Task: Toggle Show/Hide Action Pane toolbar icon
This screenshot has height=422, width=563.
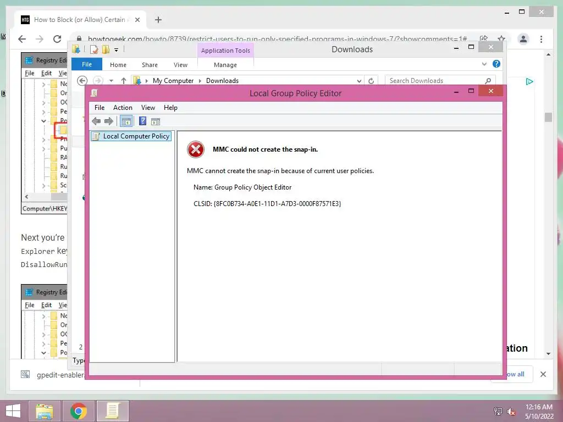Action: pos(156,121)
